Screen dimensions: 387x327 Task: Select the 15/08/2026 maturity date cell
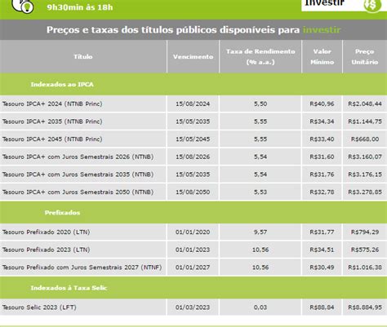tap(193, 157)
